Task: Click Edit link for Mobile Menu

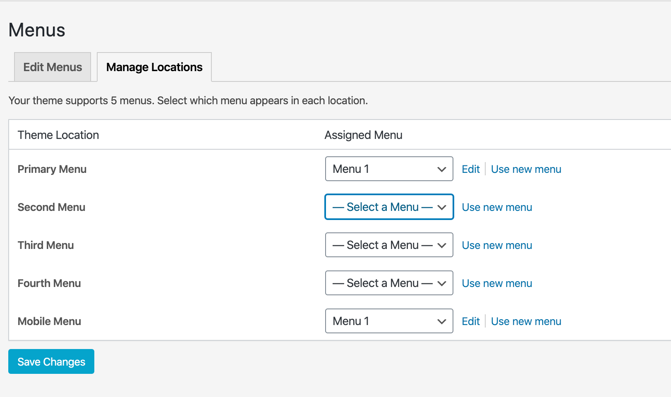Action: (471, 321)
